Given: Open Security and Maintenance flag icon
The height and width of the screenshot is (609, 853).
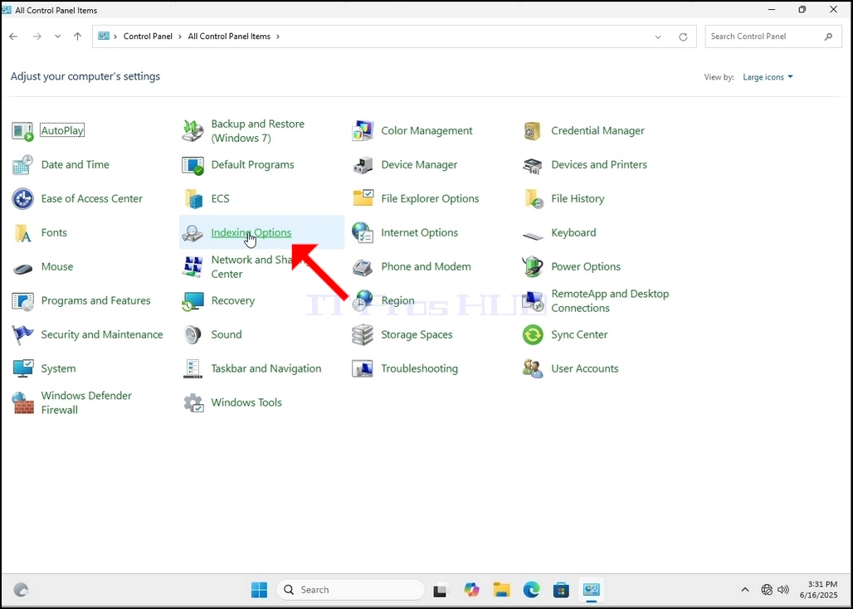Looking at the screenshot, I should [22, 335].
